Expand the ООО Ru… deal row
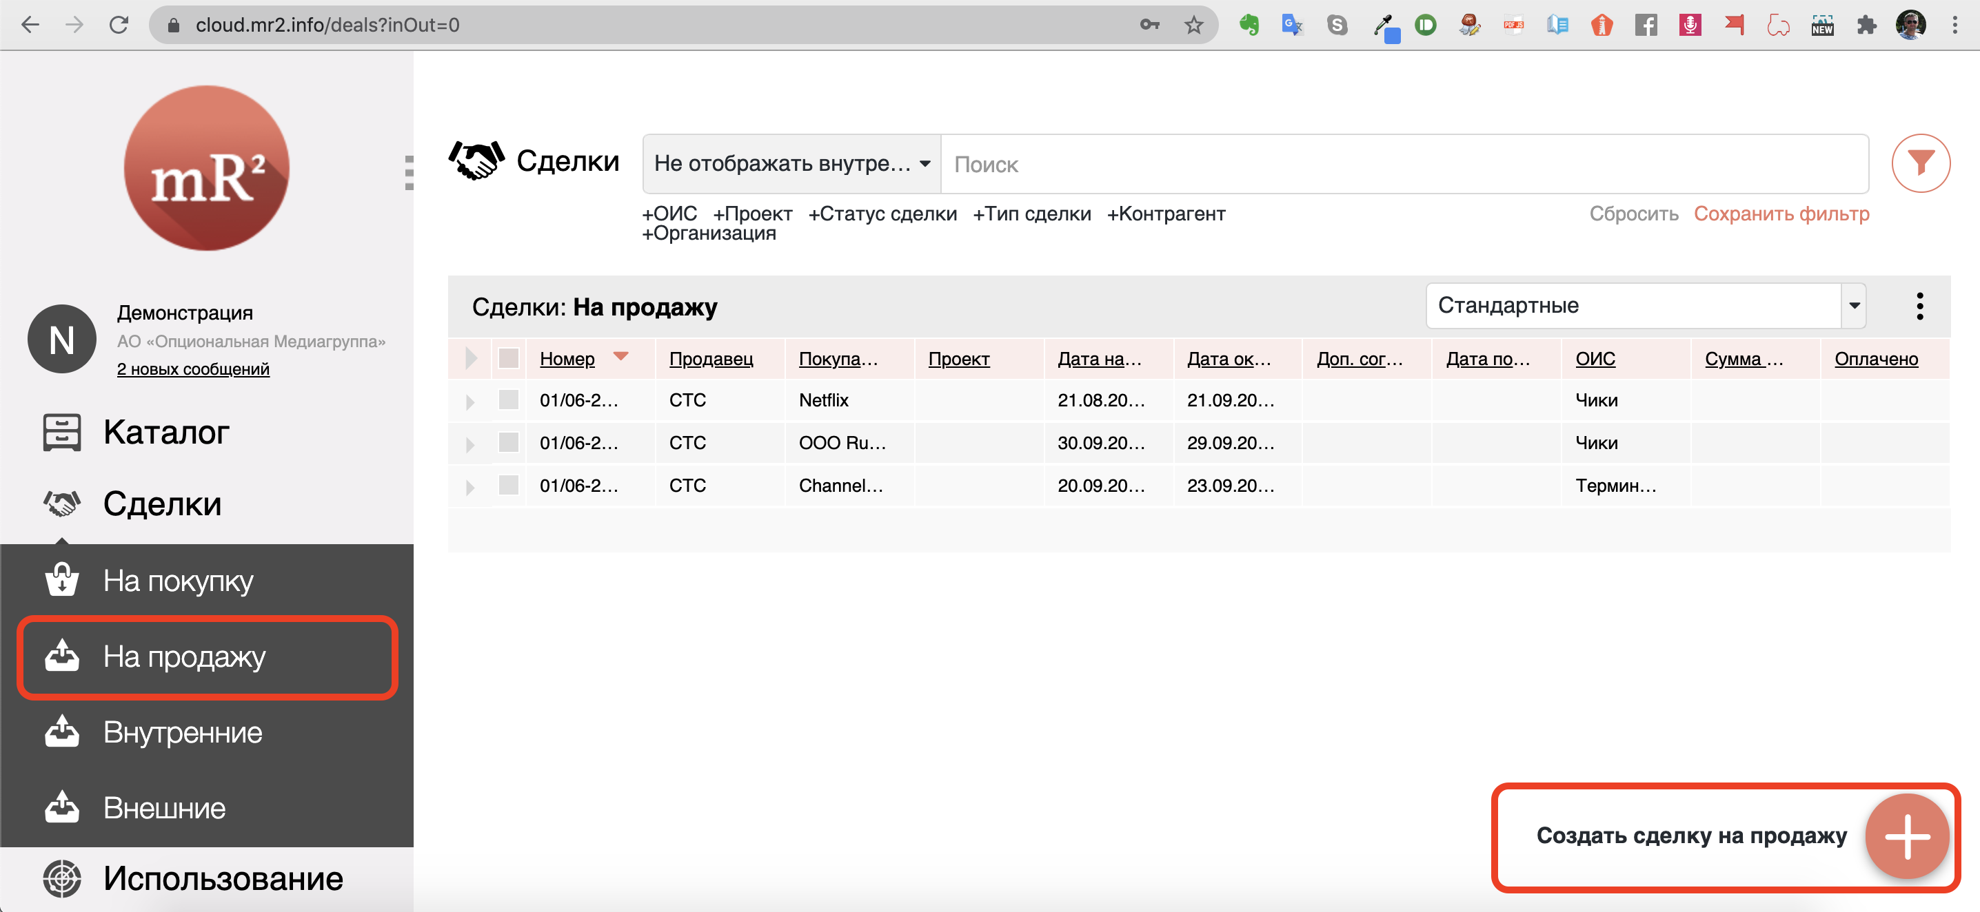This screenshot has width=1980, height=912. [469, 444]
